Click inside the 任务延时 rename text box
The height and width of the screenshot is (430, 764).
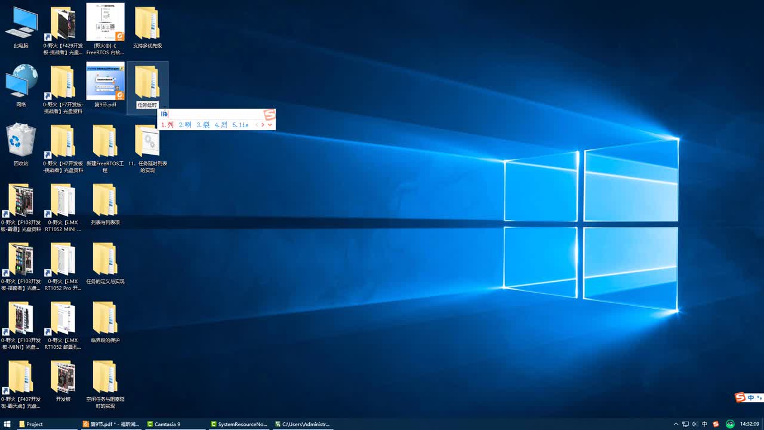tap(147, 105)
